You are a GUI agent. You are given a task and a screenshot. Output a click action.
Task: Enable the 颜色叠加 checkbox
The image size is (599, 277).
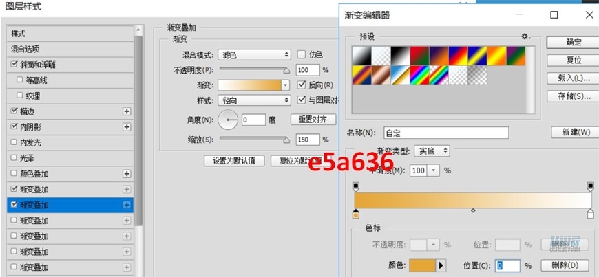tap(14, 174)
